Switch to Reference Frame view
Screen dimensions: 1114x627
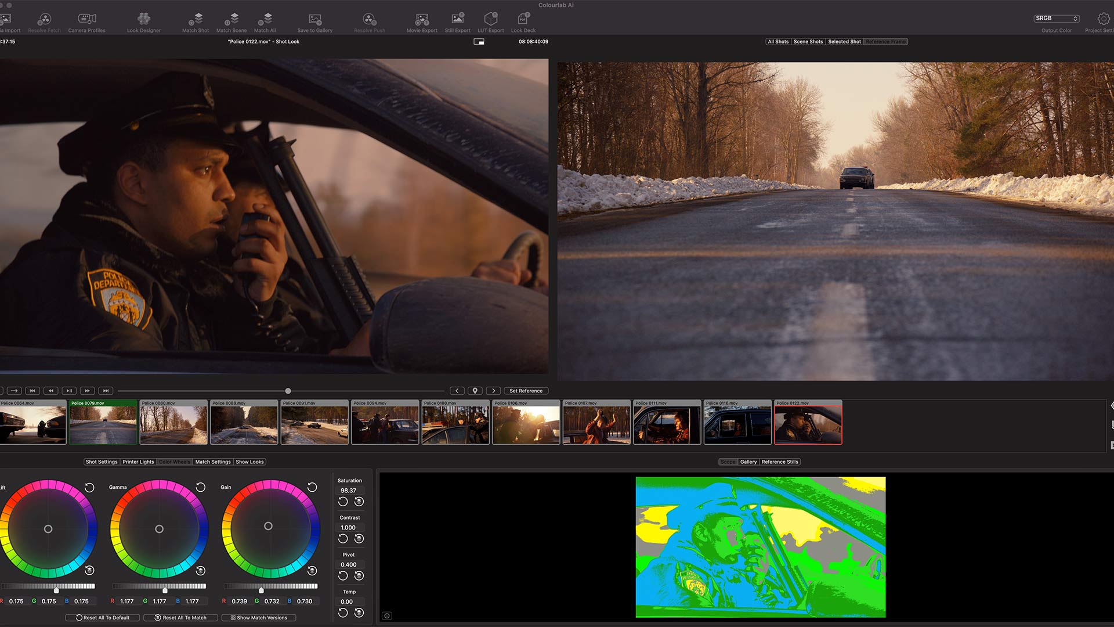click(x=886, y=42)
